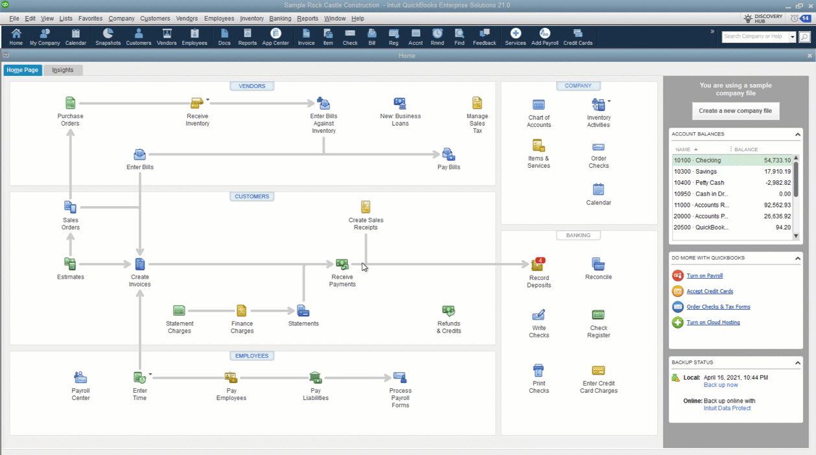Image resolution: width=816 pixels, height=455 pixels.
Task: Open the Check Register
Action: pyautogui.click(x=598, y=314)
